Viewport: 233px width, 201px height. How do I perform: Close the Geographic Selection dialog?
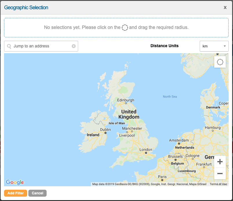[x=225, y=8]
